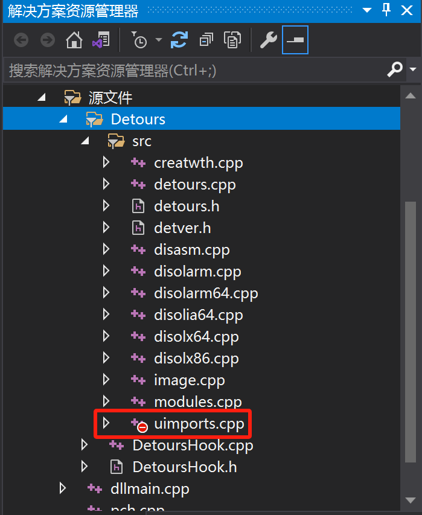This screenshot has height=515, width=422.
Task: Select detours.h header file
Action: [x=187, y=206]
